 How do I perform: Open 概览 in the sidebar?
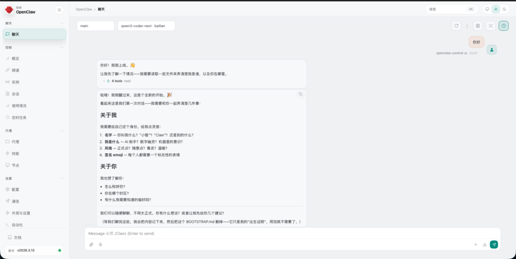coord(15,58)
